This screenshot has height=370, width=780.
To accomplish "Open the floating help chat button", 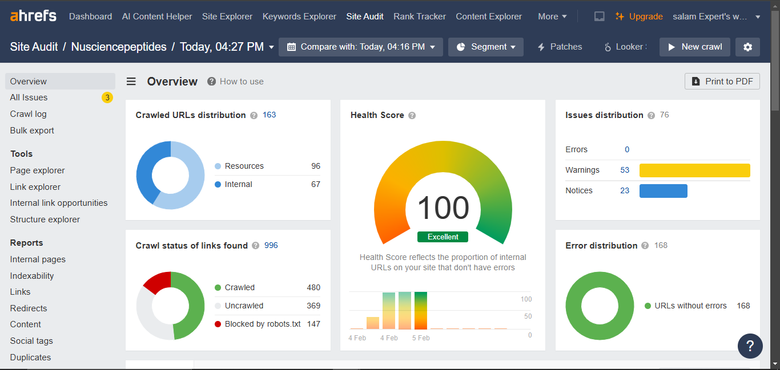I will (x=750, y=345).
